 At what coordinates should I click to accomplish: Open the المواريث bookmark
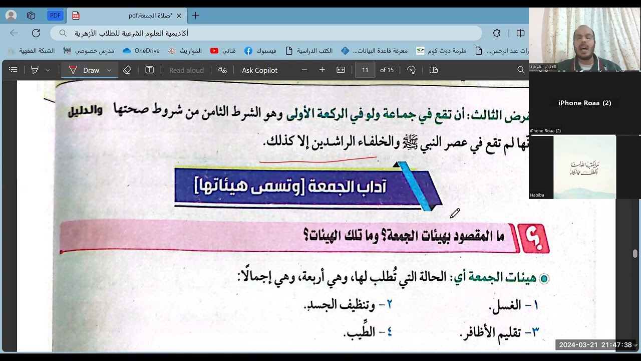[x=185, y=51]
